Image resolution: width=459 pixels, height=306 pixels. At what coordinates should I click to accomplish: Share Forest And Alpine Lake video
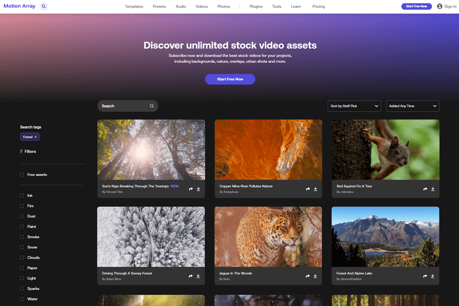point(425,276)
